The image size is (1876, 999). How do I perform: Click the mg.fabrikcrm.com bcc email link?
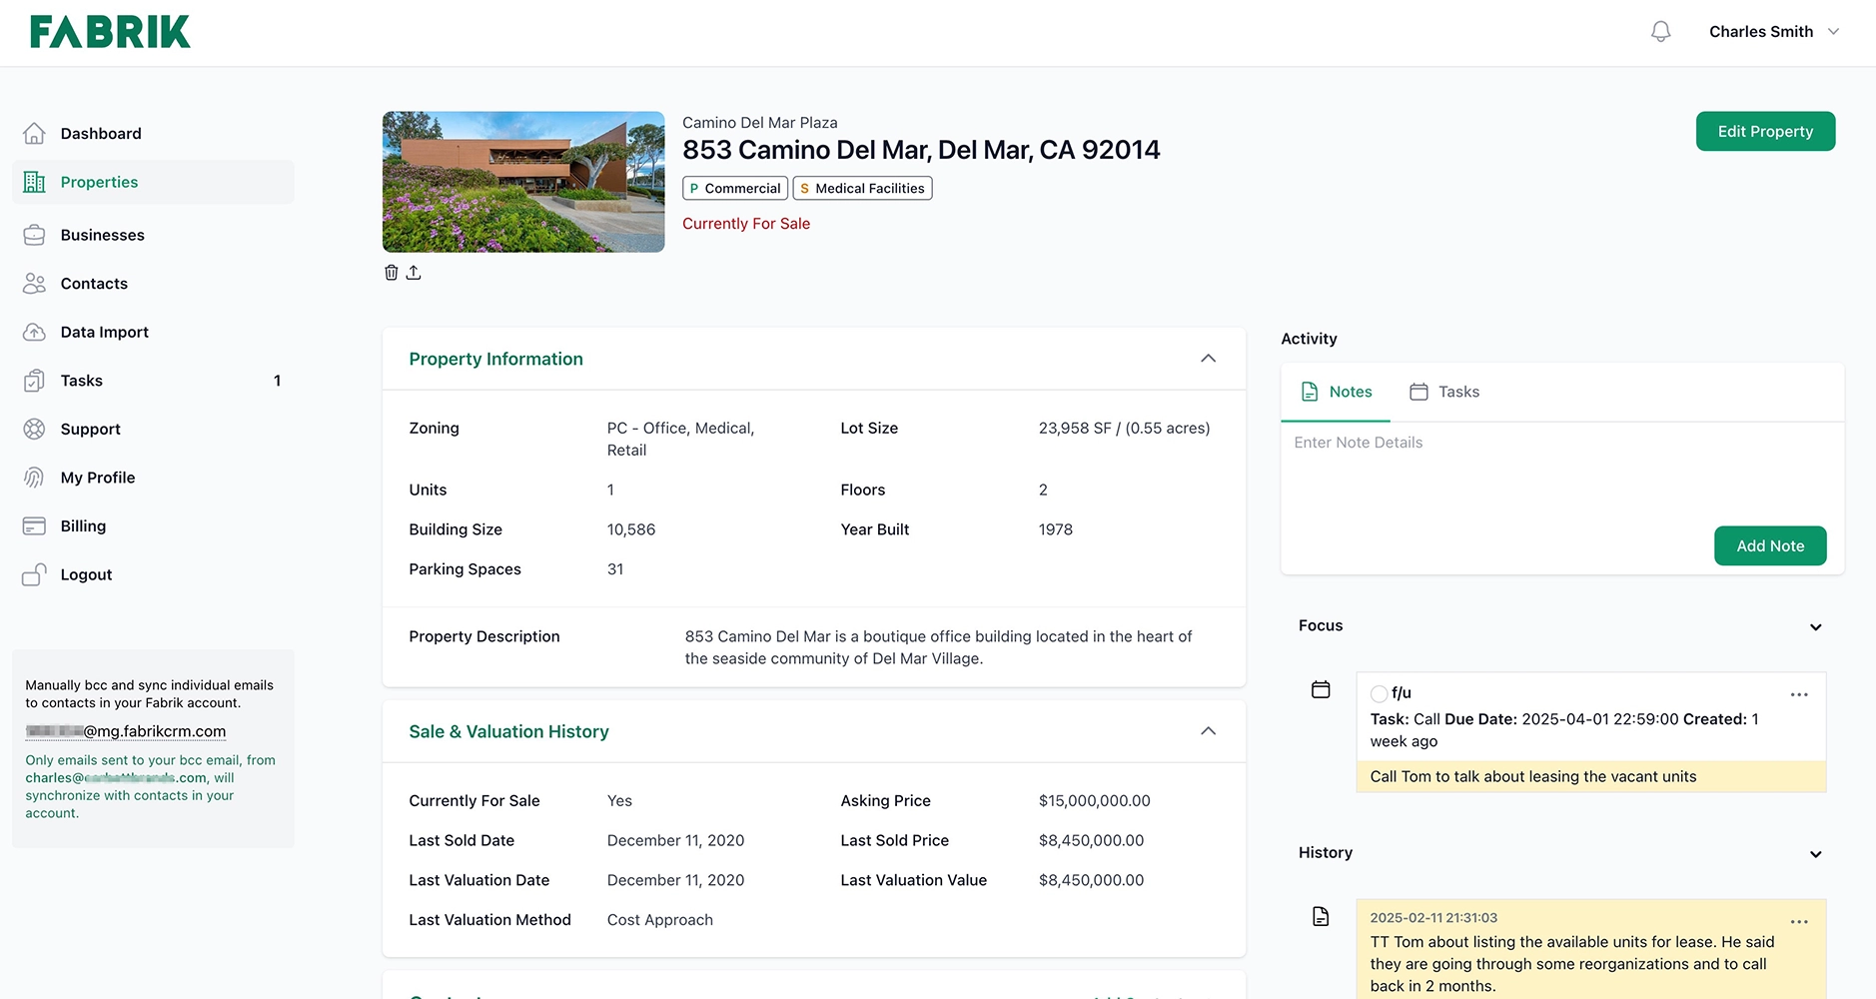coord(126,731)
